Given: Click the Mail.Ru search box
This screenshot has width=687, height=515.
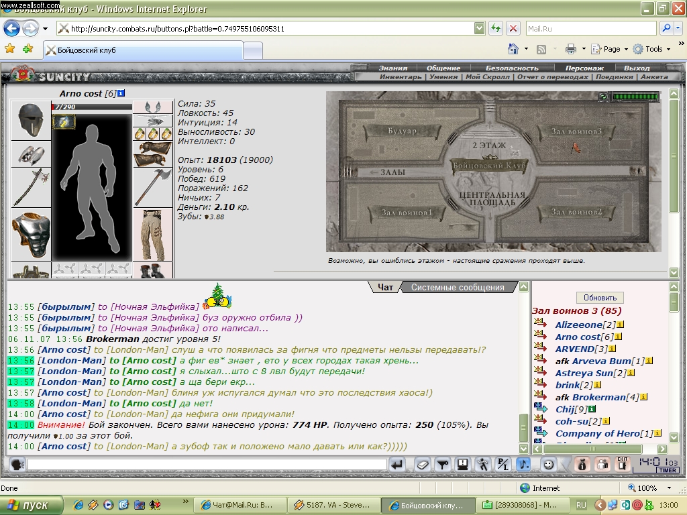Looking at the screenshot, I should pos(590,28).
